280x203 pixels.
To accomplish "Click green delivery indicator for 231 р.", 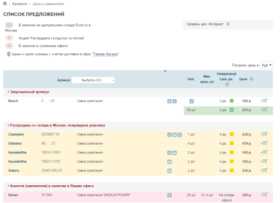I will tap(232, 110).
